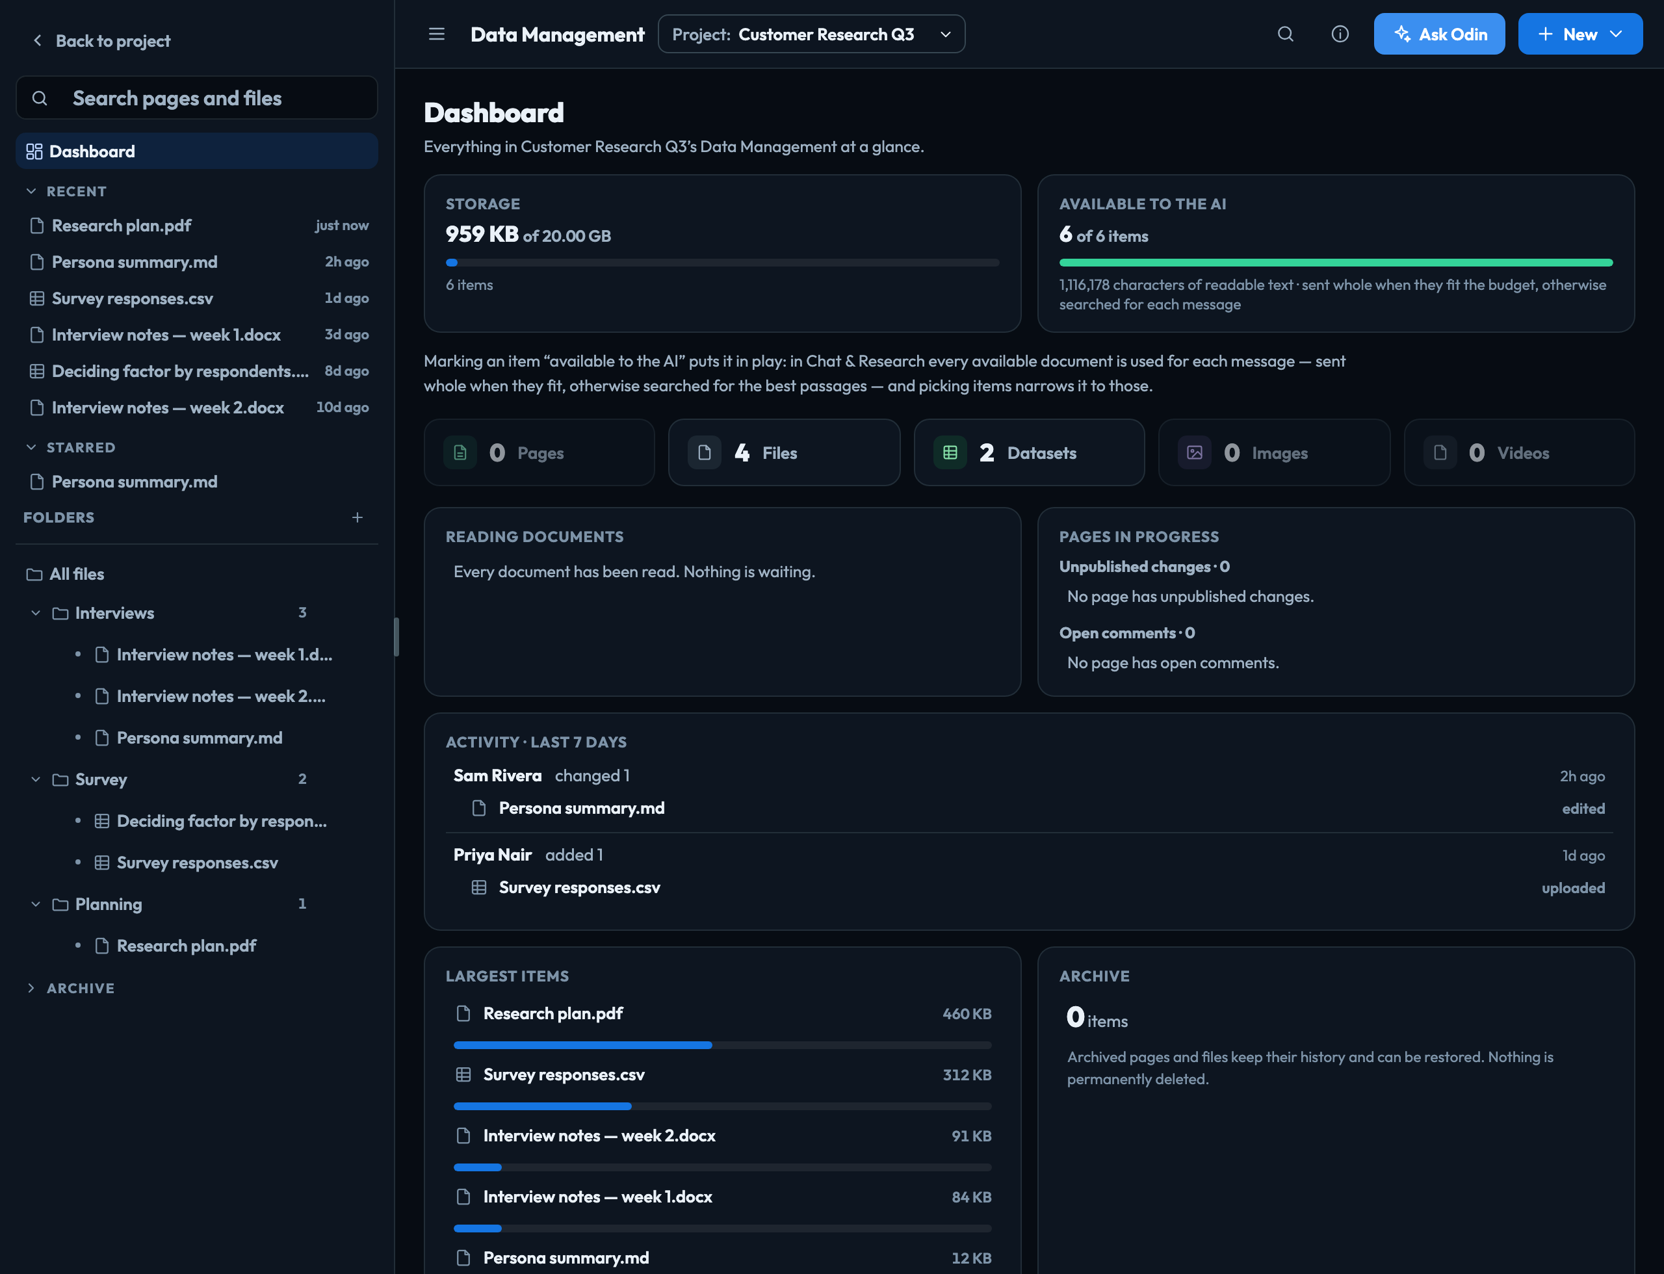
Task: Collapse the Planning folder chevron
Action: (36, 904)
